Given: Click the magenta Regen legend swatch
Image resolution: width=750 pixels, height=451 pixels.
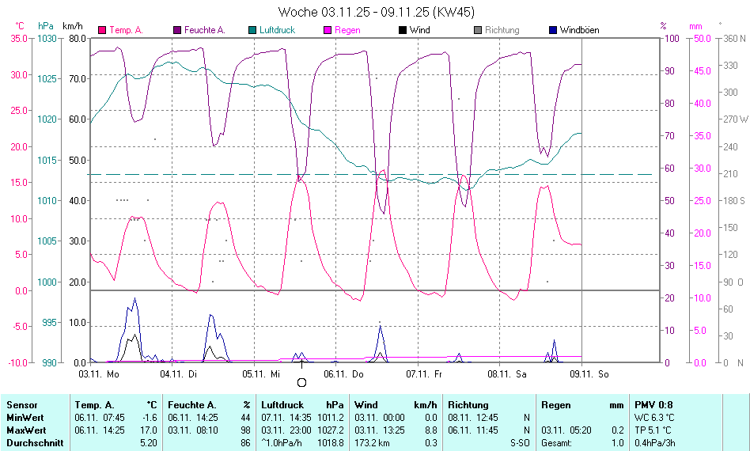Looking at the screenshot, I should 328,30.
